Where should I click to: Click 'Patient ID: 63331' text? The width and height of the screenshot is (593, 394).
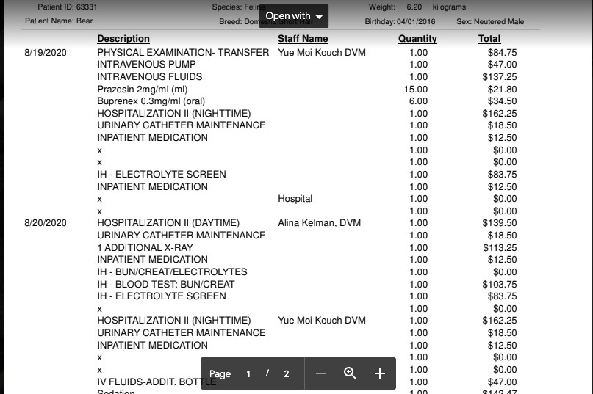[68, 7]
